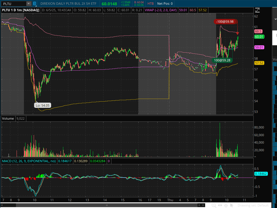Click the cyan 0.18462 MACD value tag
The image size is (277, 208).
click(x=261, y=174)
